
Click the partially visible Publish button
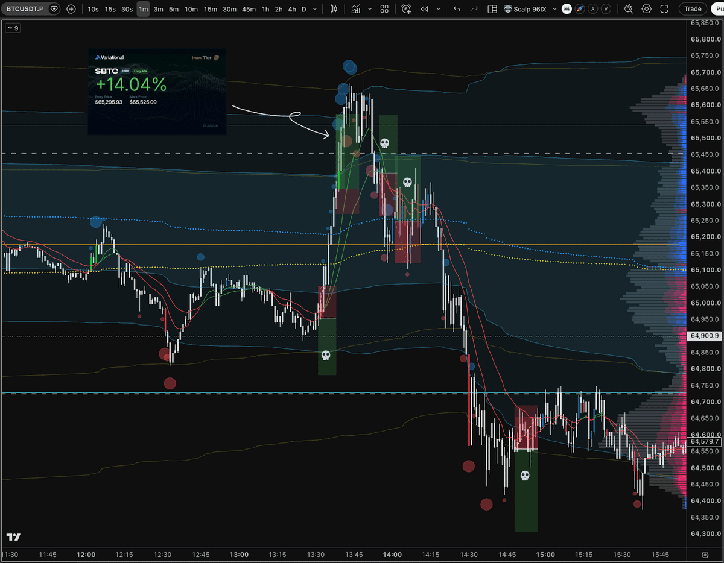[717, 9]
